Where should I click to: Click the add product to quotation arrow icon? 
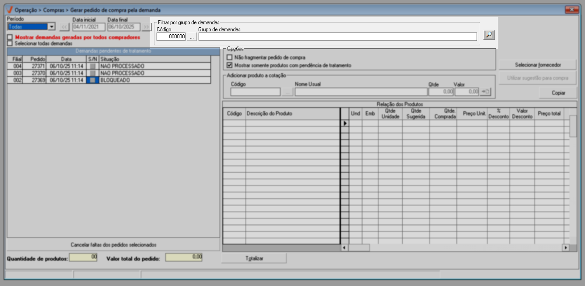click(x=485, y=92)
